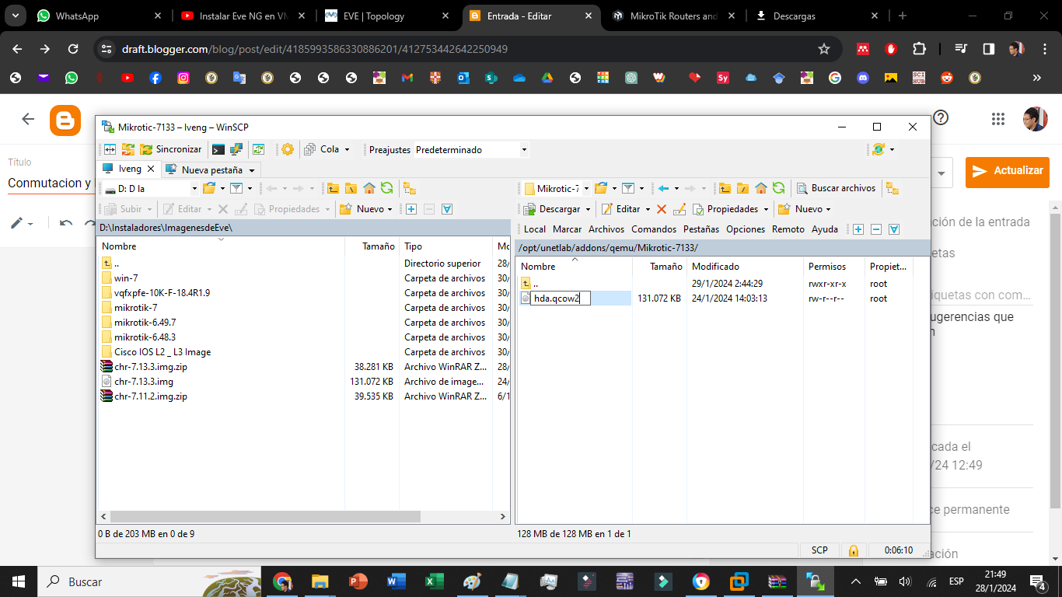Select the chr-7.13.3.img.zip file
Image resolution: width=1062 pixels, height=597 pixels.
click(x=151, y=367)
